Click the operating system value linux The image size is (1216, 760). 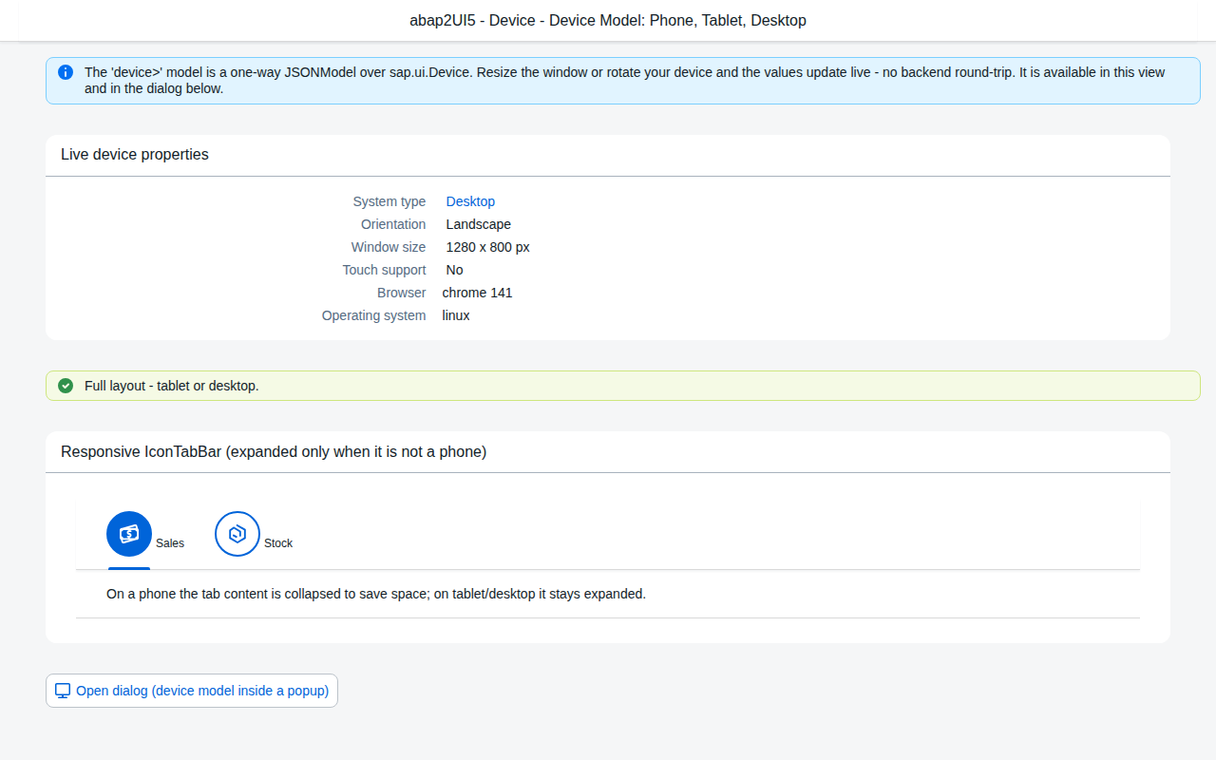[x=456, y=315]
